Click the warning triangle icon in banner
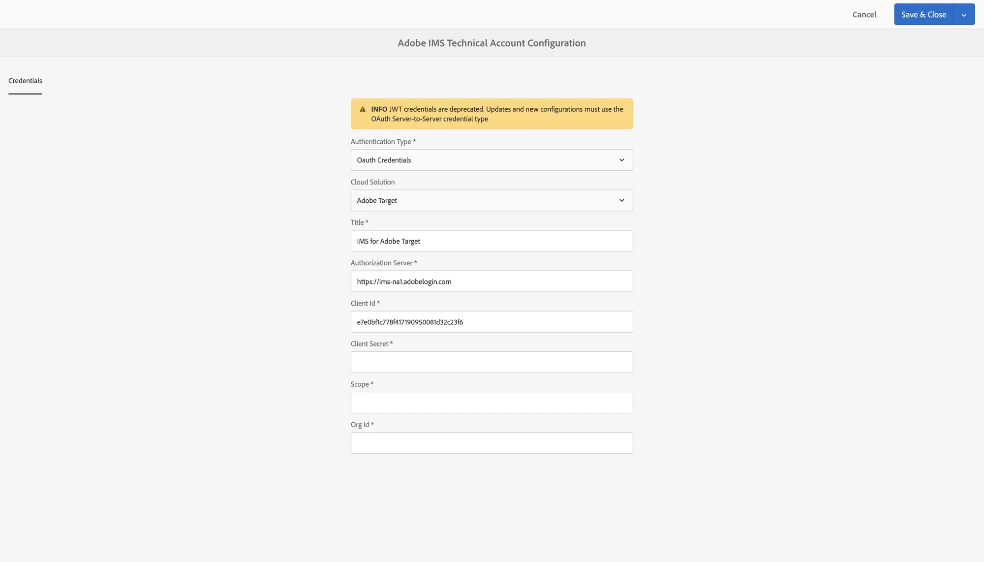 point(363,109)
